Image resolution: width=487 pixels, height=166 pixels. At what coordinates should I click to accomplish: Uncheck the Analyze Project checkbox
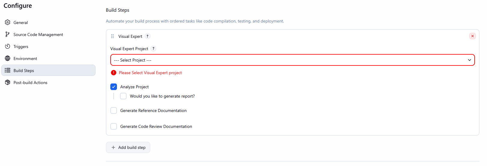click(x=114, y=87)
